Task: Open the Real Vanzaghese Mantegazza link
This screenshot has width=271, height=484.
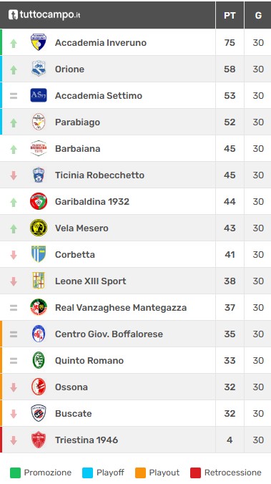Action: [121, 308]
